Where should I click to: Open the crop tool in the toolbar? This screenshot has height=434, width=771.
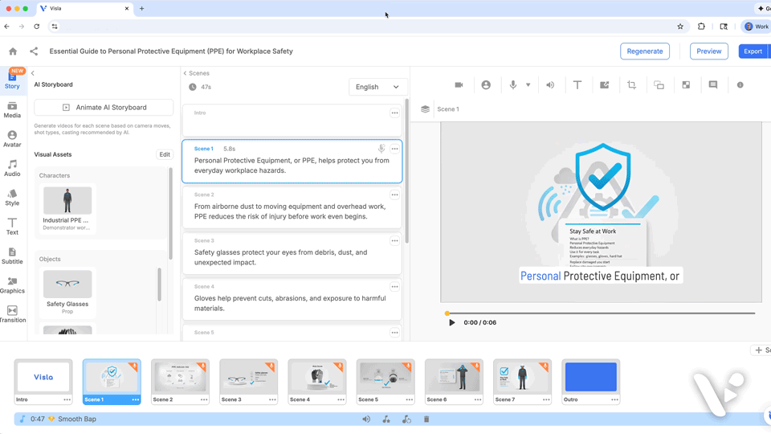click(631, 85)
